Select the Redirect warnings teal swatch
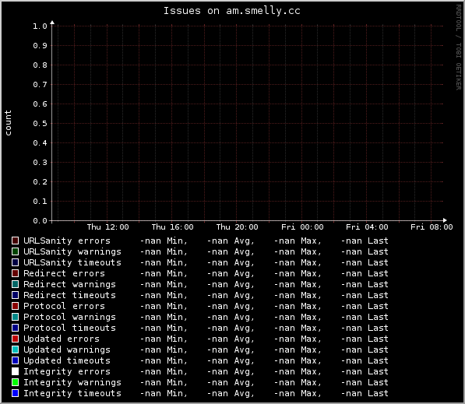Image resolution: width=465 pixels, height=404 pixels. 15,284
